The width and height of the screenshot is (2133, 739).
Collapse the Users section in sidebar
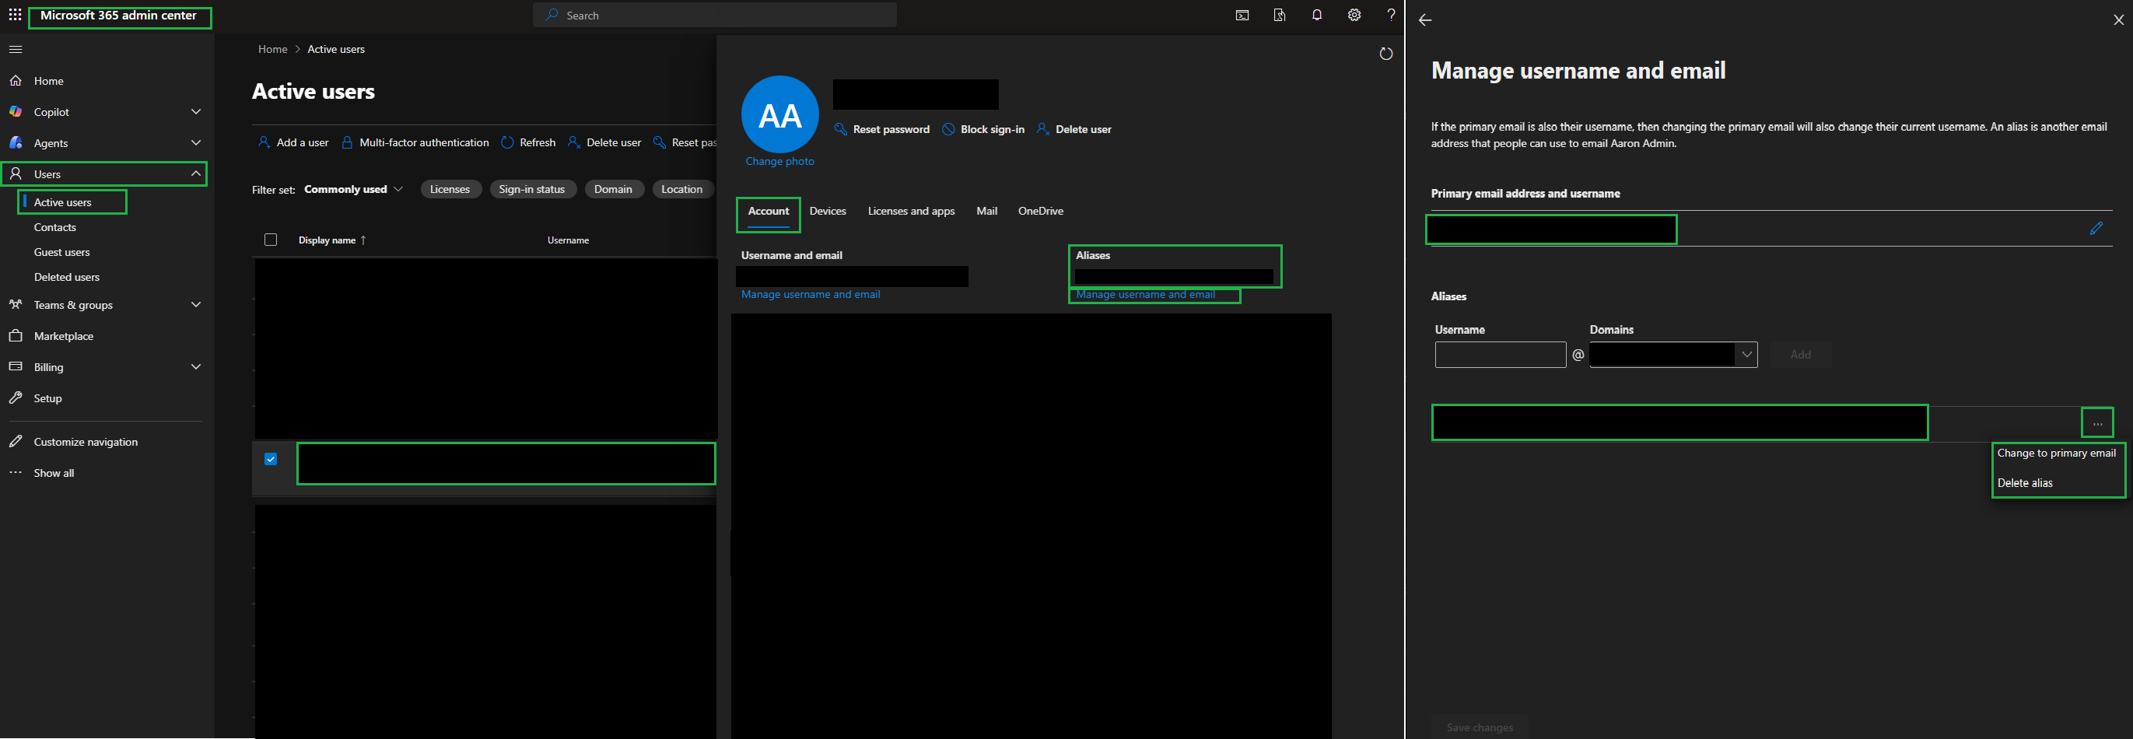pos(195,174)
